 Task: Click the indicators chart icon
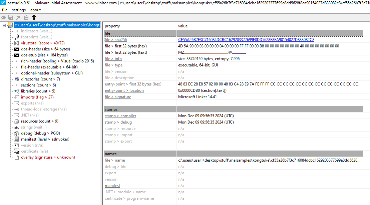pyautogui.click(x=17, y=31)
